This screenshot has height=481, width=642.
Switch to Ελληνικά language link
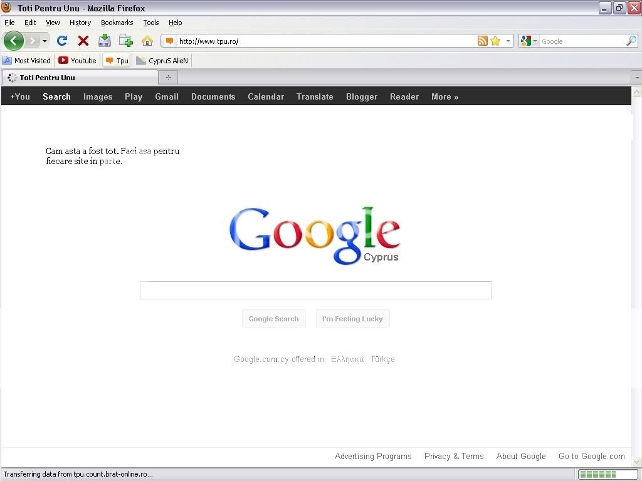click(347, 359)
